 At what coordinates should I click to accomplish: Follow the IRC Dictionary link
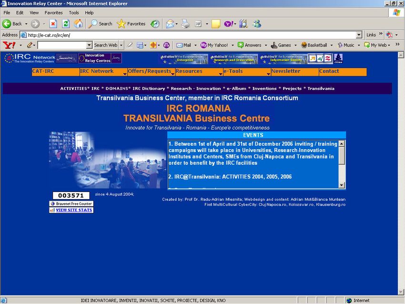point(149,89)
